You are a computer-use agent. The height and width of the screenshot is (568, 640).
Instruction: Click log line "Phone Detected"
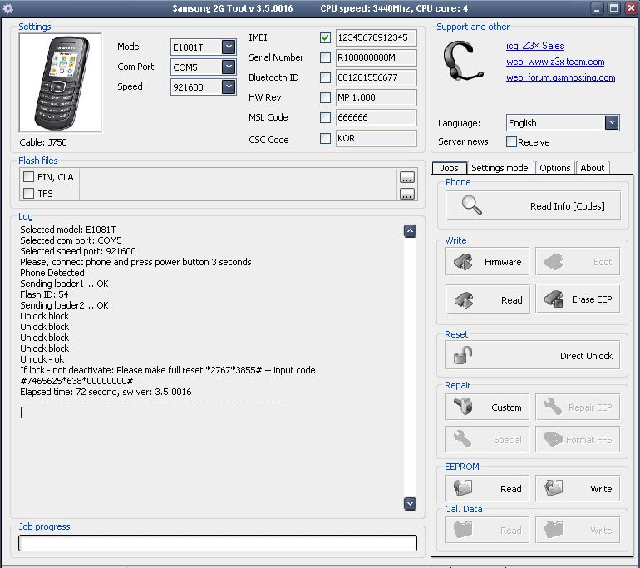pyautogui.click(x=52, y=273)
